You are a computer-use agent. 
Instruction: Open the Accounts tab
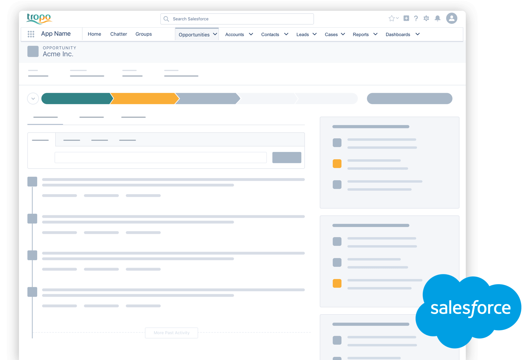coord(235,35)
